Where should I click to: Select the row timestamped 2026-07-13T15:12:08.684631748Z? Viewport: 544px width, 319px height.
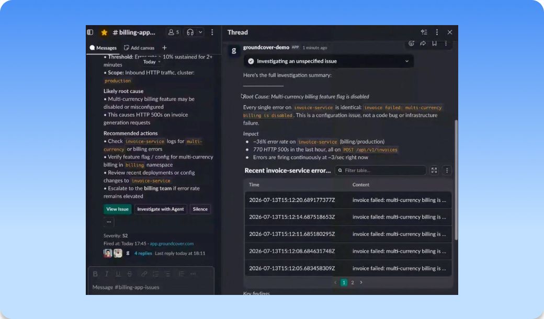[348, 251]
